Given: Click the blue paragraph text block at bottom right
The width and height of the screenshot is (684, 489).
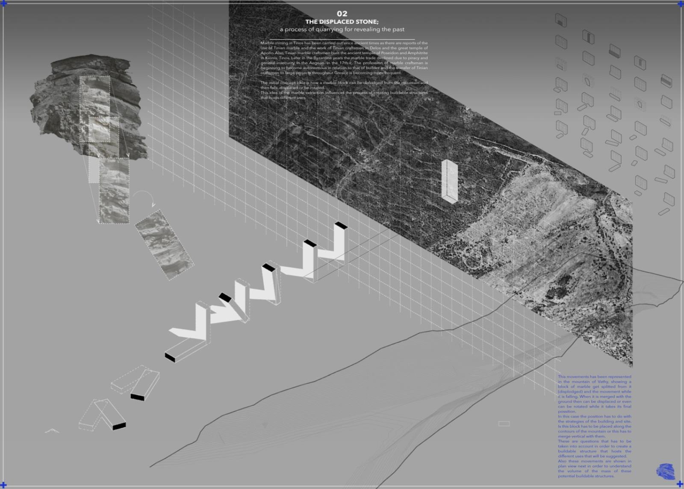Looking at the screenshot, I should 594,426.
